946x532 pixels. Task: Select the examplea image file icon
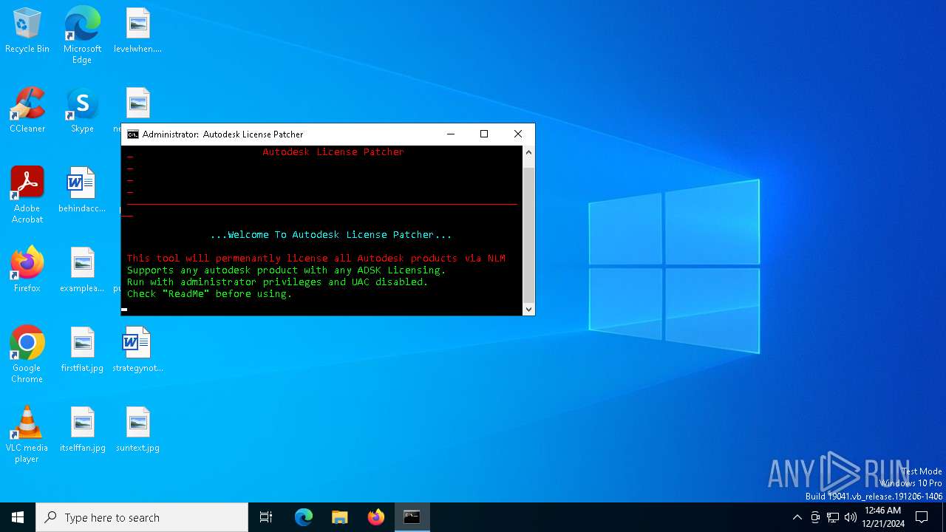coord(82,270)
